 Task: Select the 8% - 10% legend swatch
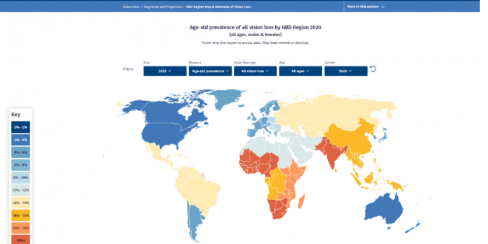[21, 178]
